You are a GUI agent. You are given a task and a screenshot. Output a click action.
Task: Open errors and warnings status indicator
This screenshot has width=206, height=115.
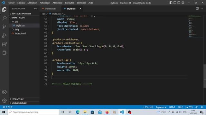(x=7, y=107)
